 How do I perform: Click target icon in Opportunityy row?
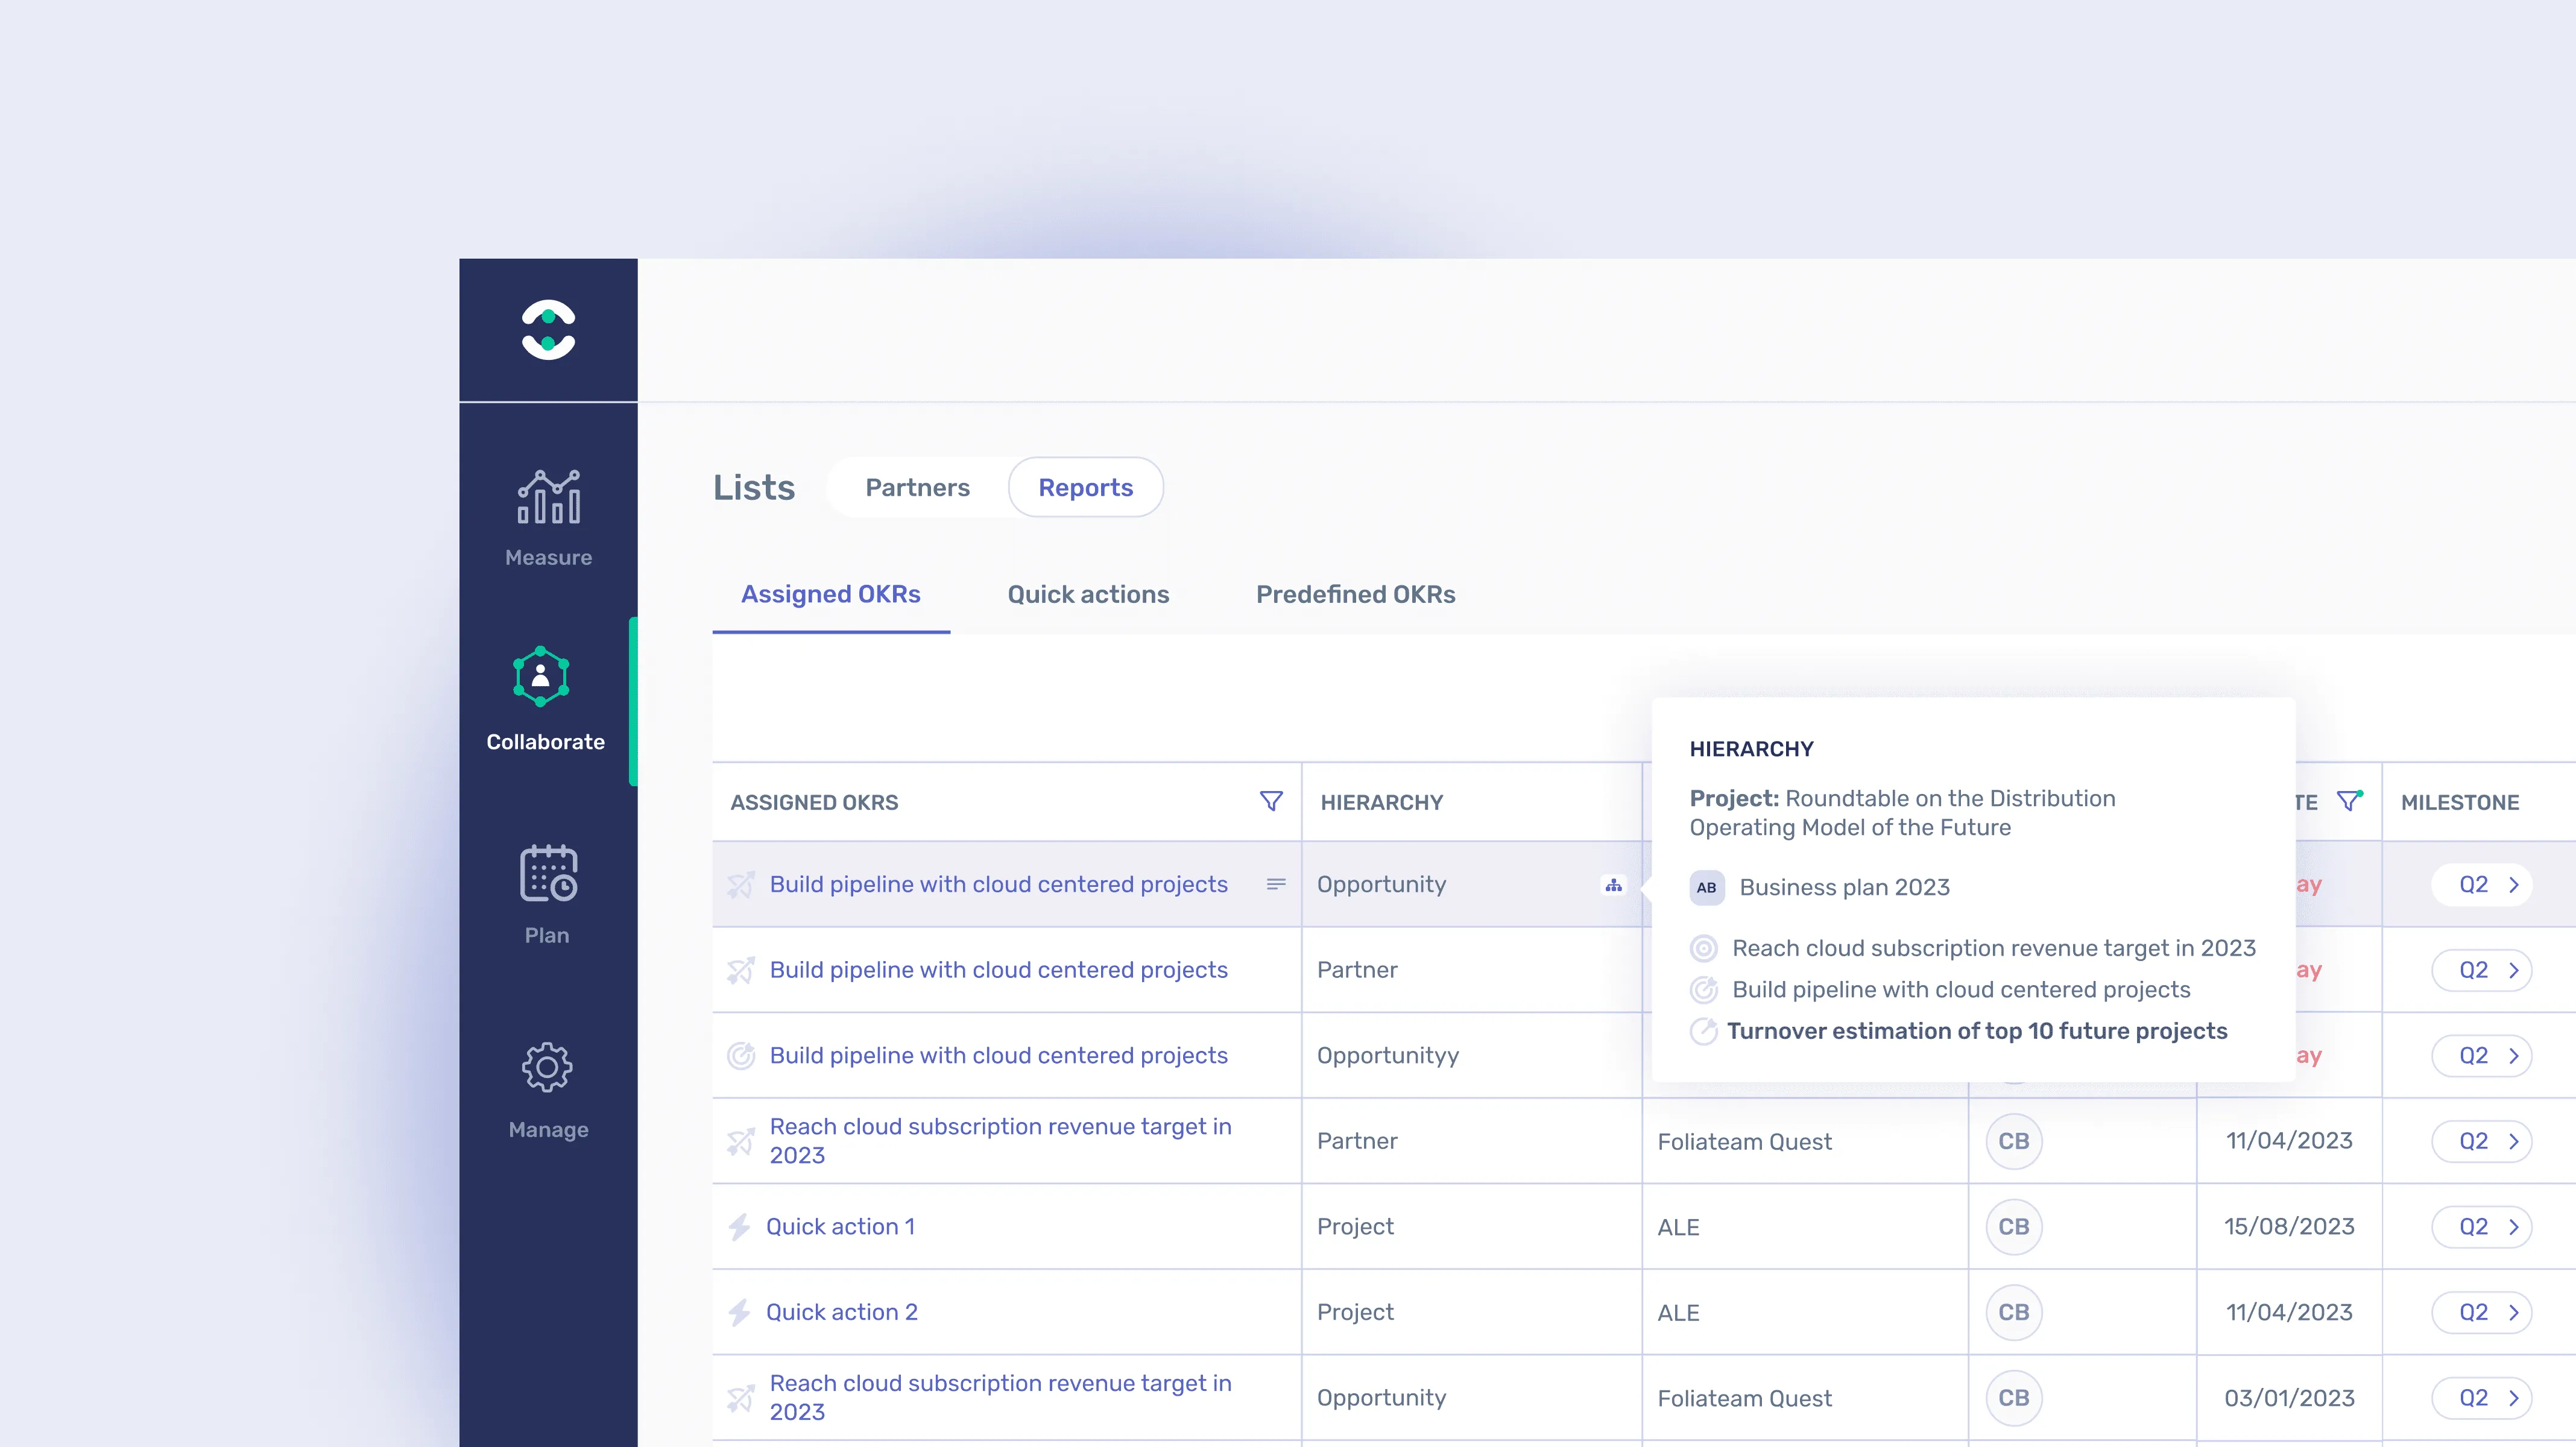[741, 1055]
